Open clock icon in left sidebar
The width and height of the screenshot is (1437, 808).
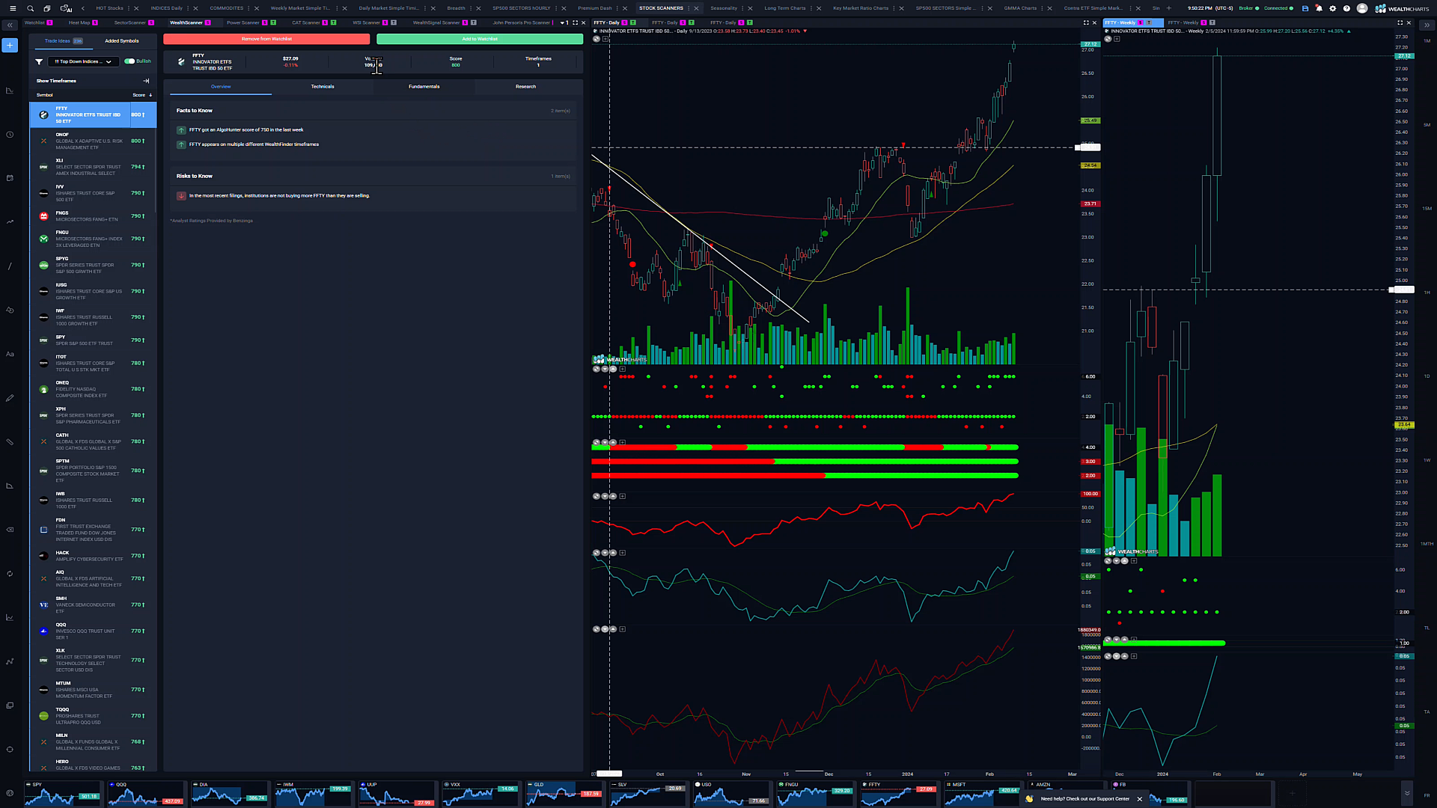10,135
